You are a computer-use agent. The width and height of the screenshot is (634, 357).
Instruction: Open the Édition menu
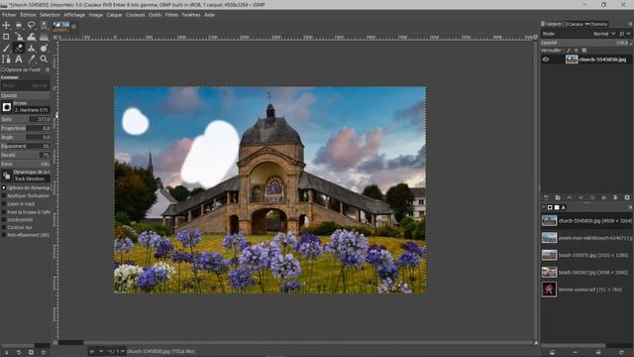tap(28, 15)
